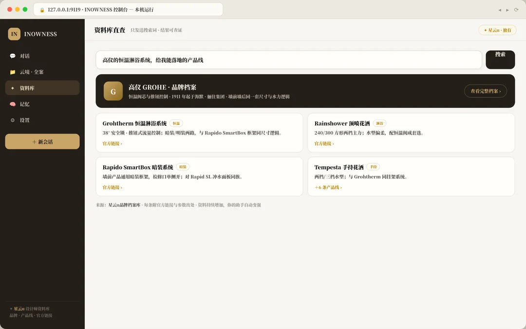Click the 淋浴 tag on Rainshower card
Viewport: 526px width, 329px height.
tap(379, 123)
